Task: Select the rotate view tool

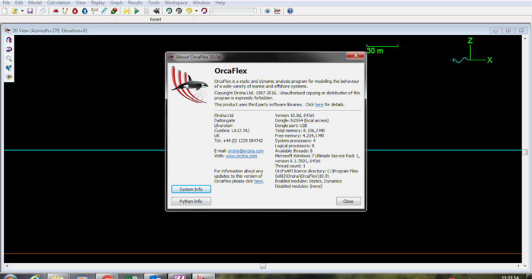Action: pyautogui.click(x=8, y=40)
